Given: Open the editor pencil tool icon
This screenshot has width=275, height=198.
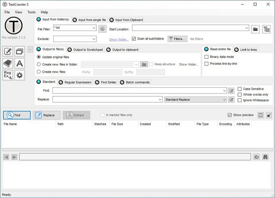Looking at the screenshot, I should (8, 52).
